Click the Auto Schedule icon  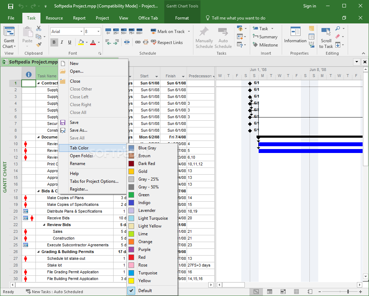coord(223,38)
